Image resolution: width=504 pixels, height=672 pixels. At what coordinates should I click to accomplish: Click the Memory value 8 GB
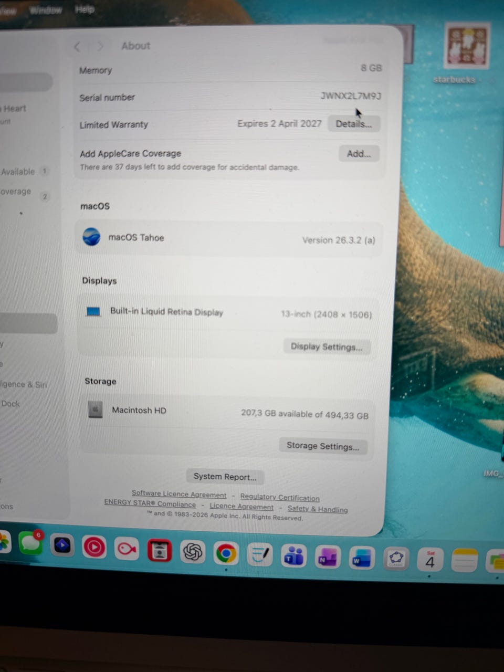pos(371,68)
